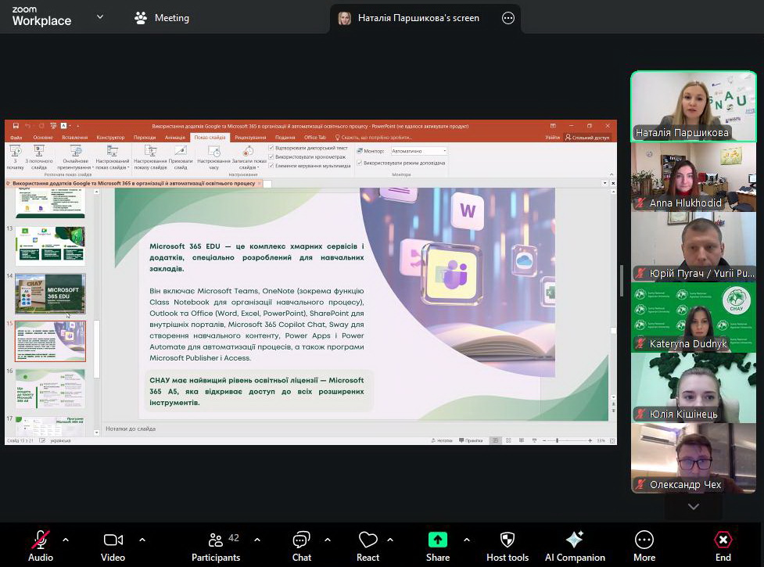Select Kateryna Dudnyk's video tile
This screenshot has width=764, height=567.
[693, 318]
